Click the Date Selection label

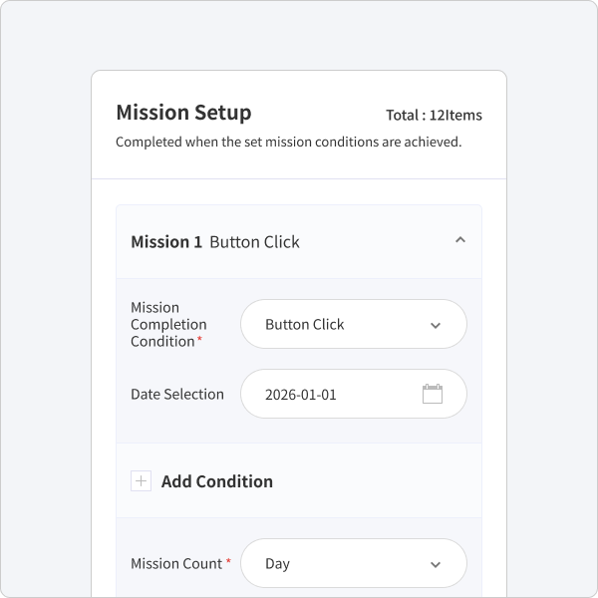pyautogui.click(x=177, y=394)
